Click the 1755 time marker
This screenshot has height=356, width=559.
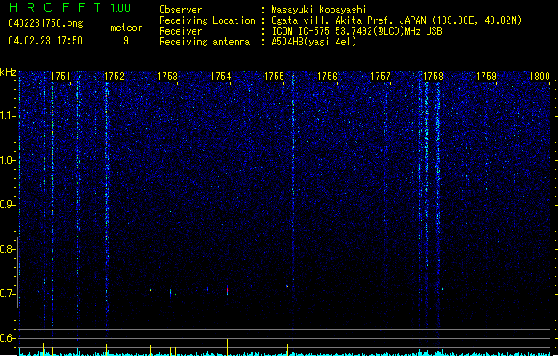point(274,77)
